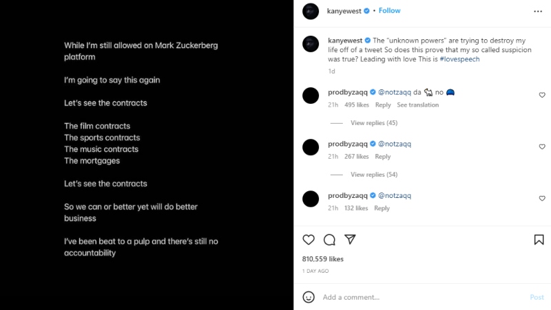551x310 pixels.
Task: Expand View replies (54)
Action: tap(374, 175)
